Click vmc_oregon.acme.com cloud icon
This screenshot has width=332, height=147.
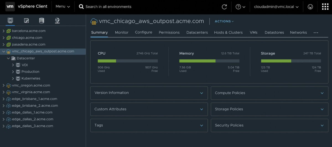[x=9, y=86]
